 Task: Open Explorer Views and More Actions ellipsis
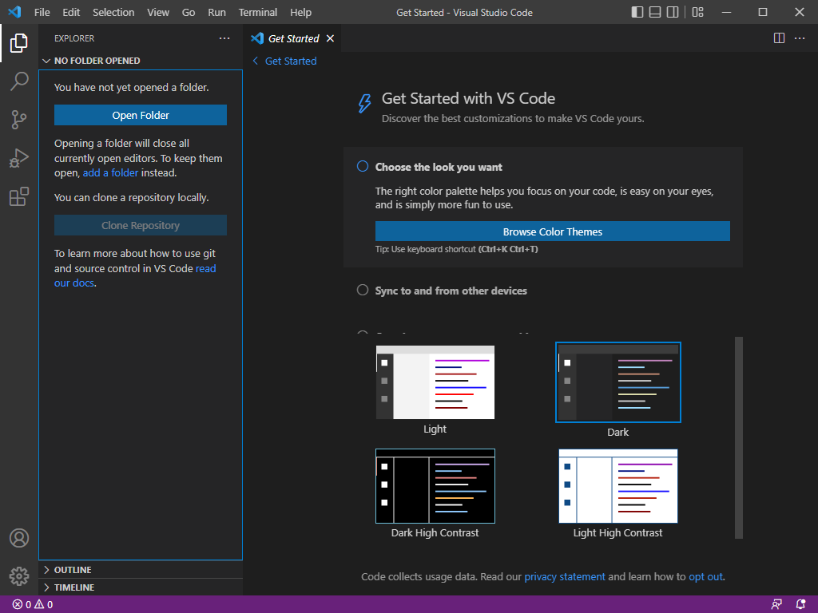click(224, 38)
